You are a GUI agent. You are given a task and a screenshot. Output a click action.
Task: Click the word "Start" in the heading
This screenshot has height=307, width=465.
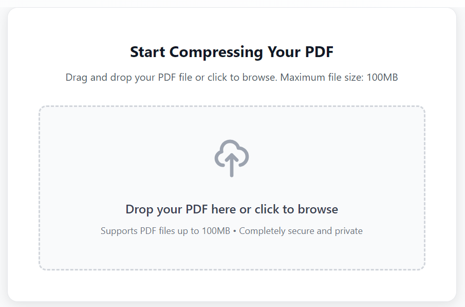(148, 52)
